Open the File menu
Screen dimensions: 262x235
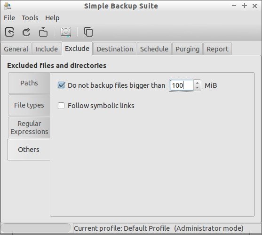[x=9, y=18]
